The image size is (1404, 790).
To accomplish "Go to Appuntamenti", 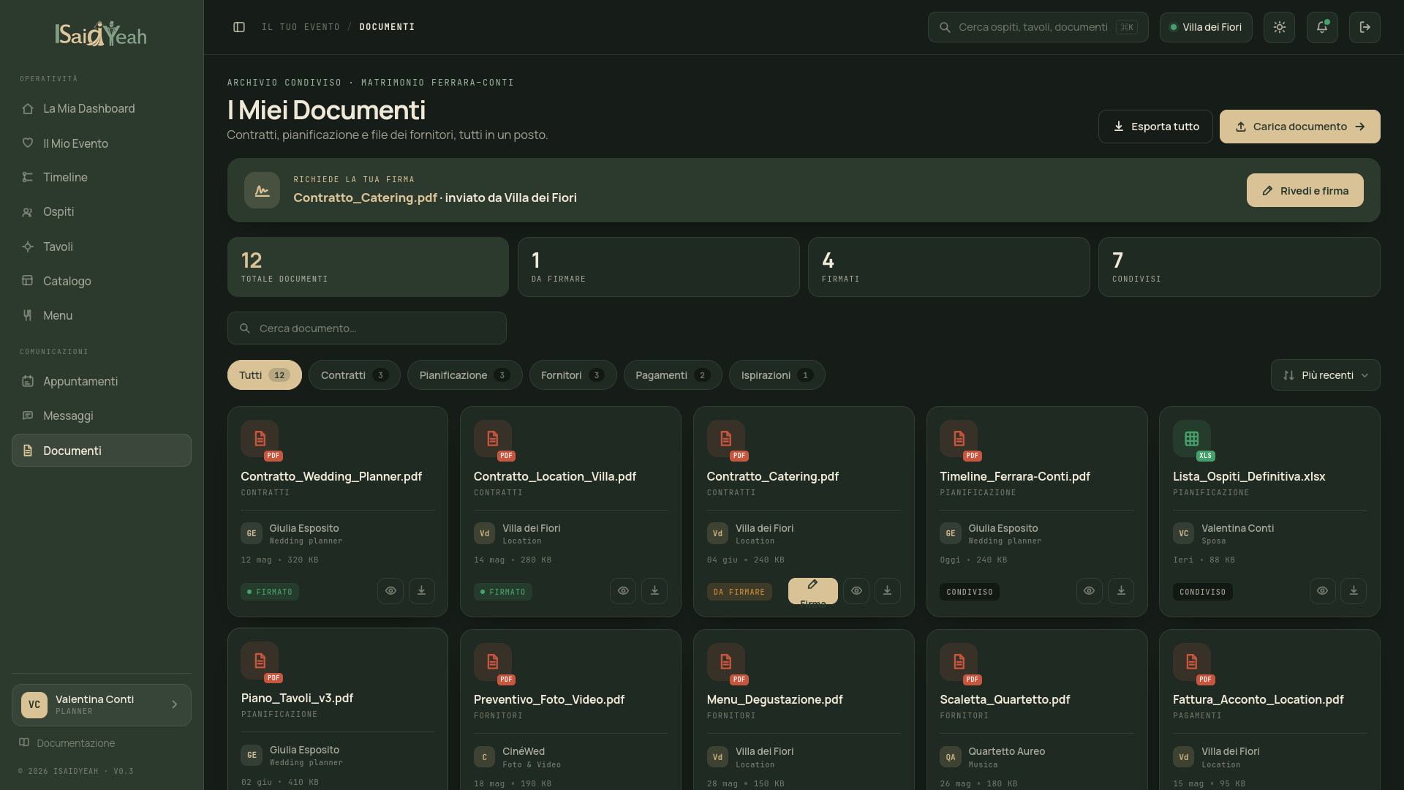I will click(x=102, y=381).
